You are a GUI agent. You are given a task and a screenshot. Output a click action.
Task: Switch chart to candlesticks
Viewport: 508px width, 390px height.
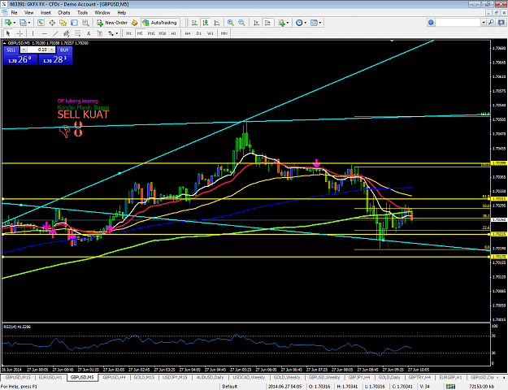coord(206,23)
